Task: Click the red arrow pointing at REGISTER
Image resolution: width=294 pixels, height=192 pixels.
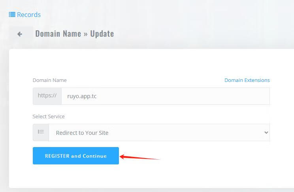Action: tap(139, 157)
